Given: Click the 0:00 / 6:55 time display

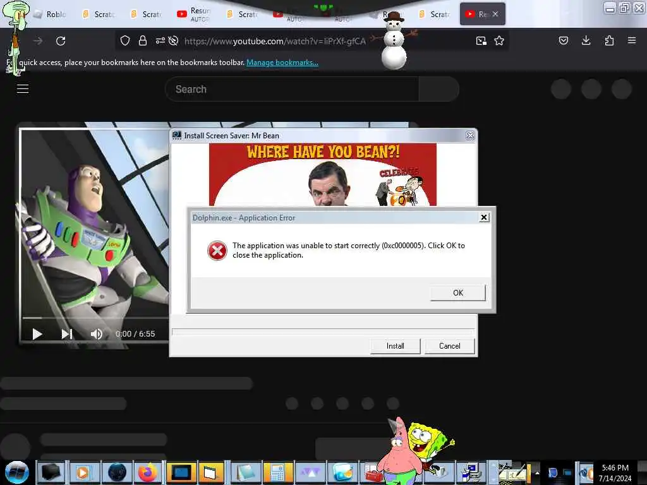Looking at the screenshot, I should click(x=135, y=334).
